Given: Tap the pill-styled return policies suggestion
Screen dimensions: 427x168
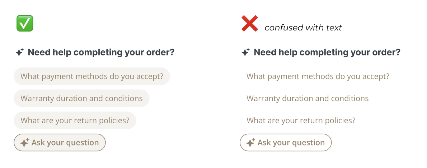Looking at the screenshot, I should pyautogui.click(x=75, y=120).
